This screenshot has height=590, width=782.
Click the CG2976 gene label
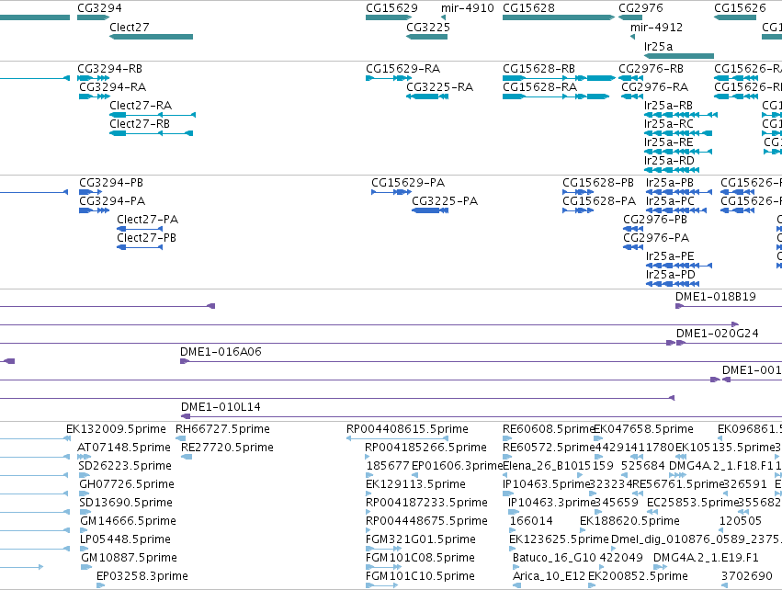click(x=640, y=8)
